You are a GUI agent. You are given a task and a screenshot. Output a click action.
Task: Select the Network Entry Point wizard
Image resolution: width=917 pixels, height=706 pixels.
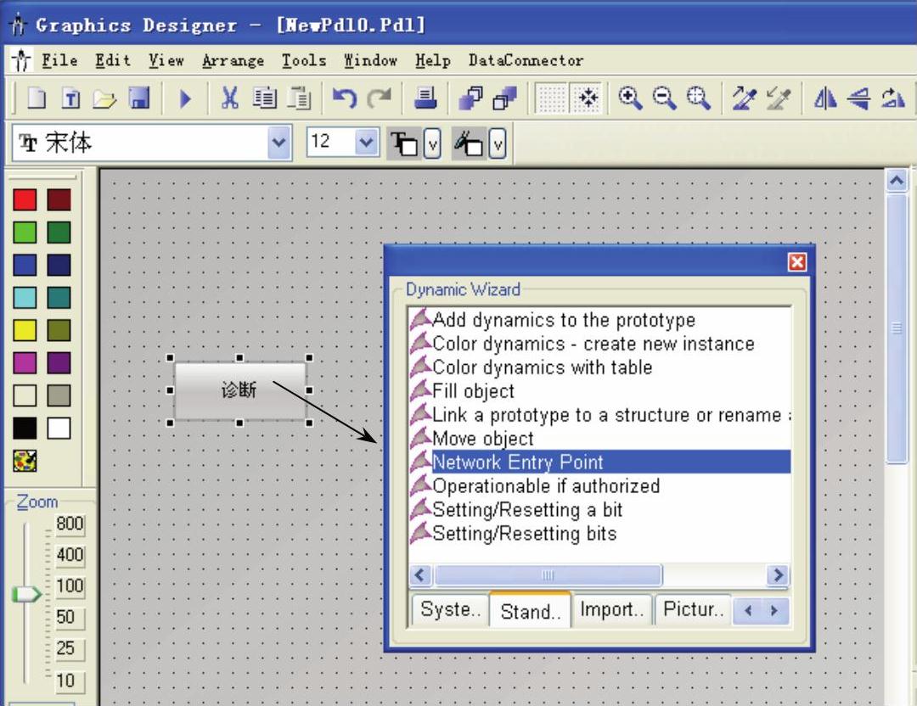(x=600, y=462)
